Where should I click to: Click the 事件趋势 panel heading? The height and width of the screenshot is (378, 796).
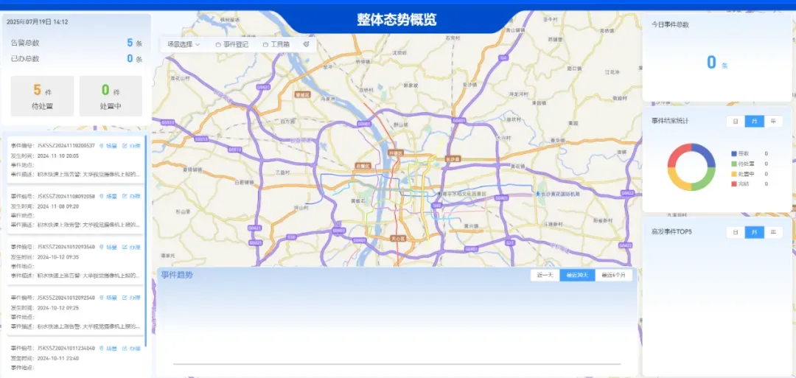(x=177, y=275)
